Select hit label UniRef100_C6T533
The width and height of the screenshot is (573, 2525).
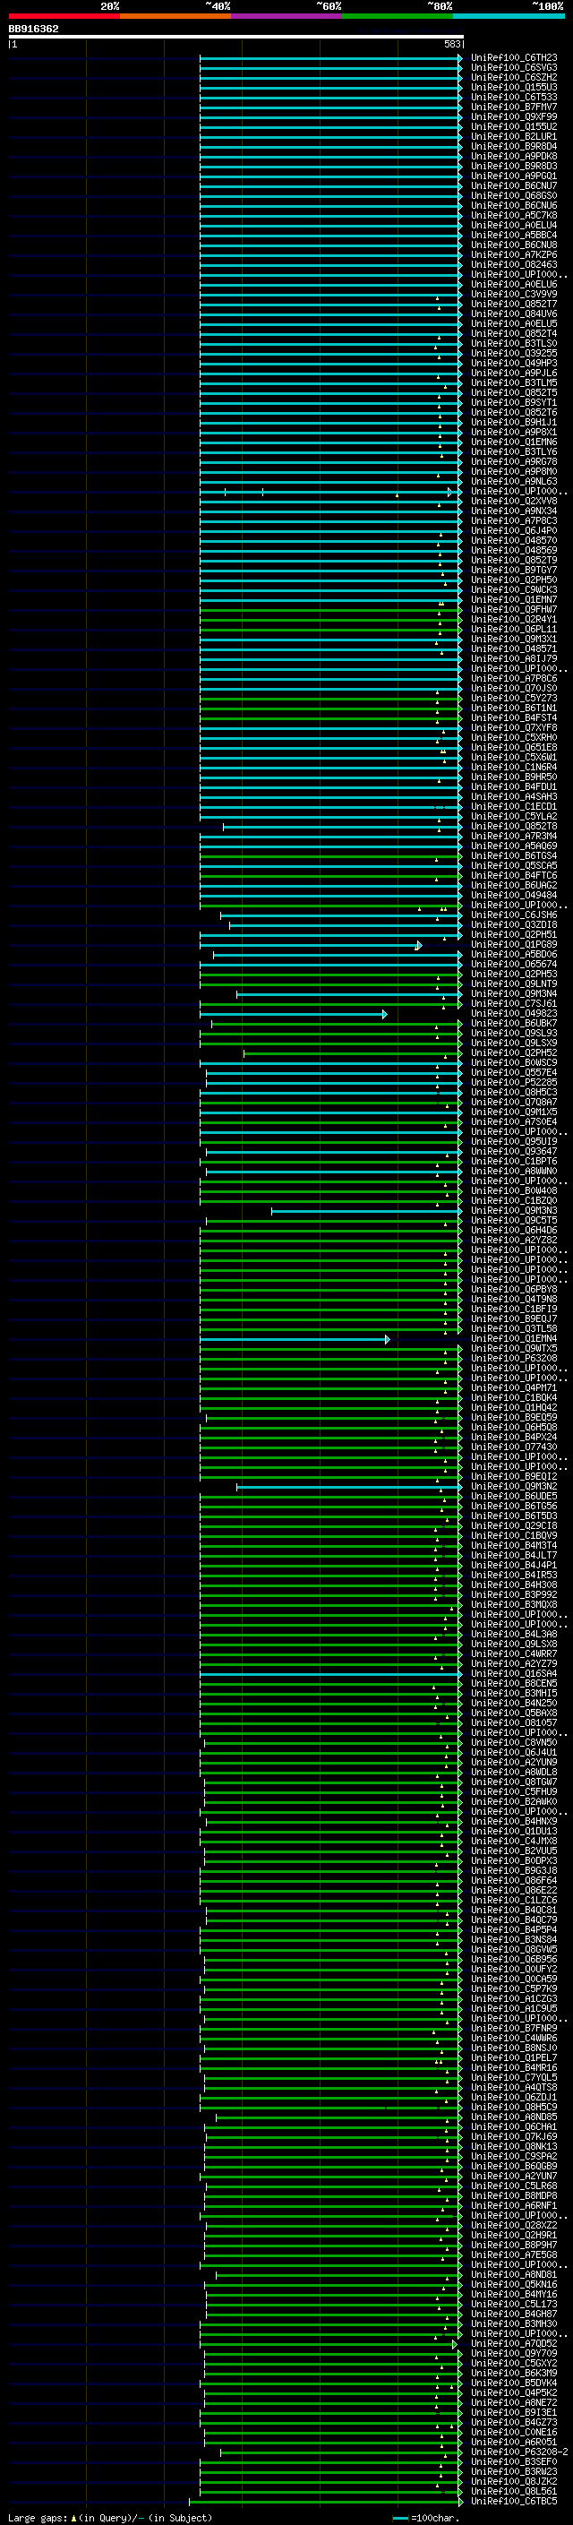[x=513, y=97]
